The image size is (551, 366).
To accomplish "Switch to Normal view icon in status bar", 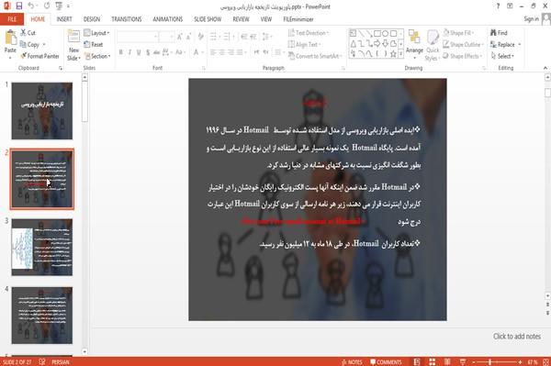I will click(x=417, y=361).
